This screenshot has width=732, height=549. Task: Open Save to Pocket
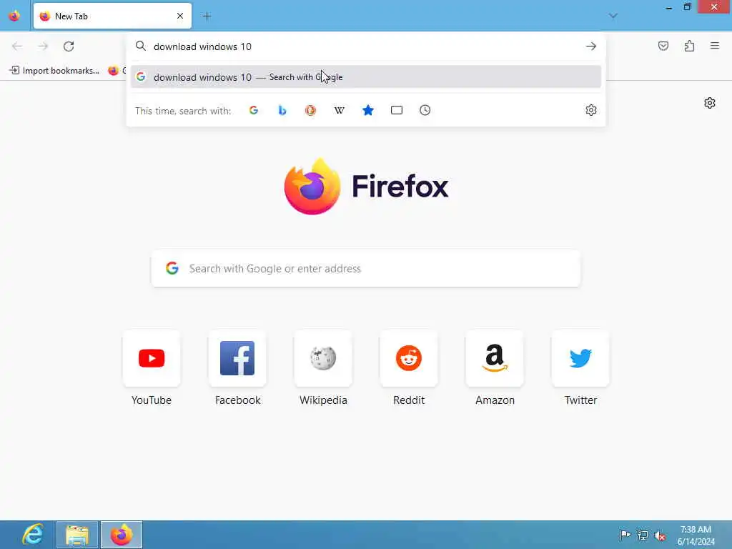pyautogui.click(x=663, y=46)
